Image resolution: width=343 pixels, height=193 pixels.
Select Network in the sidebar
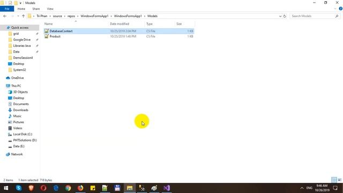[x=17, y=154]
